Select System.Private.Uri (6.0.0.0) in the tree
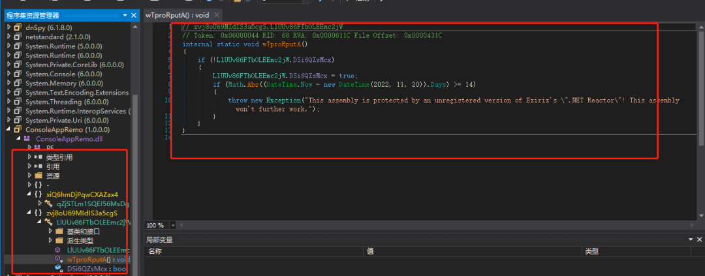Viewport: 705px width, 276px height. tap(67, 121)
